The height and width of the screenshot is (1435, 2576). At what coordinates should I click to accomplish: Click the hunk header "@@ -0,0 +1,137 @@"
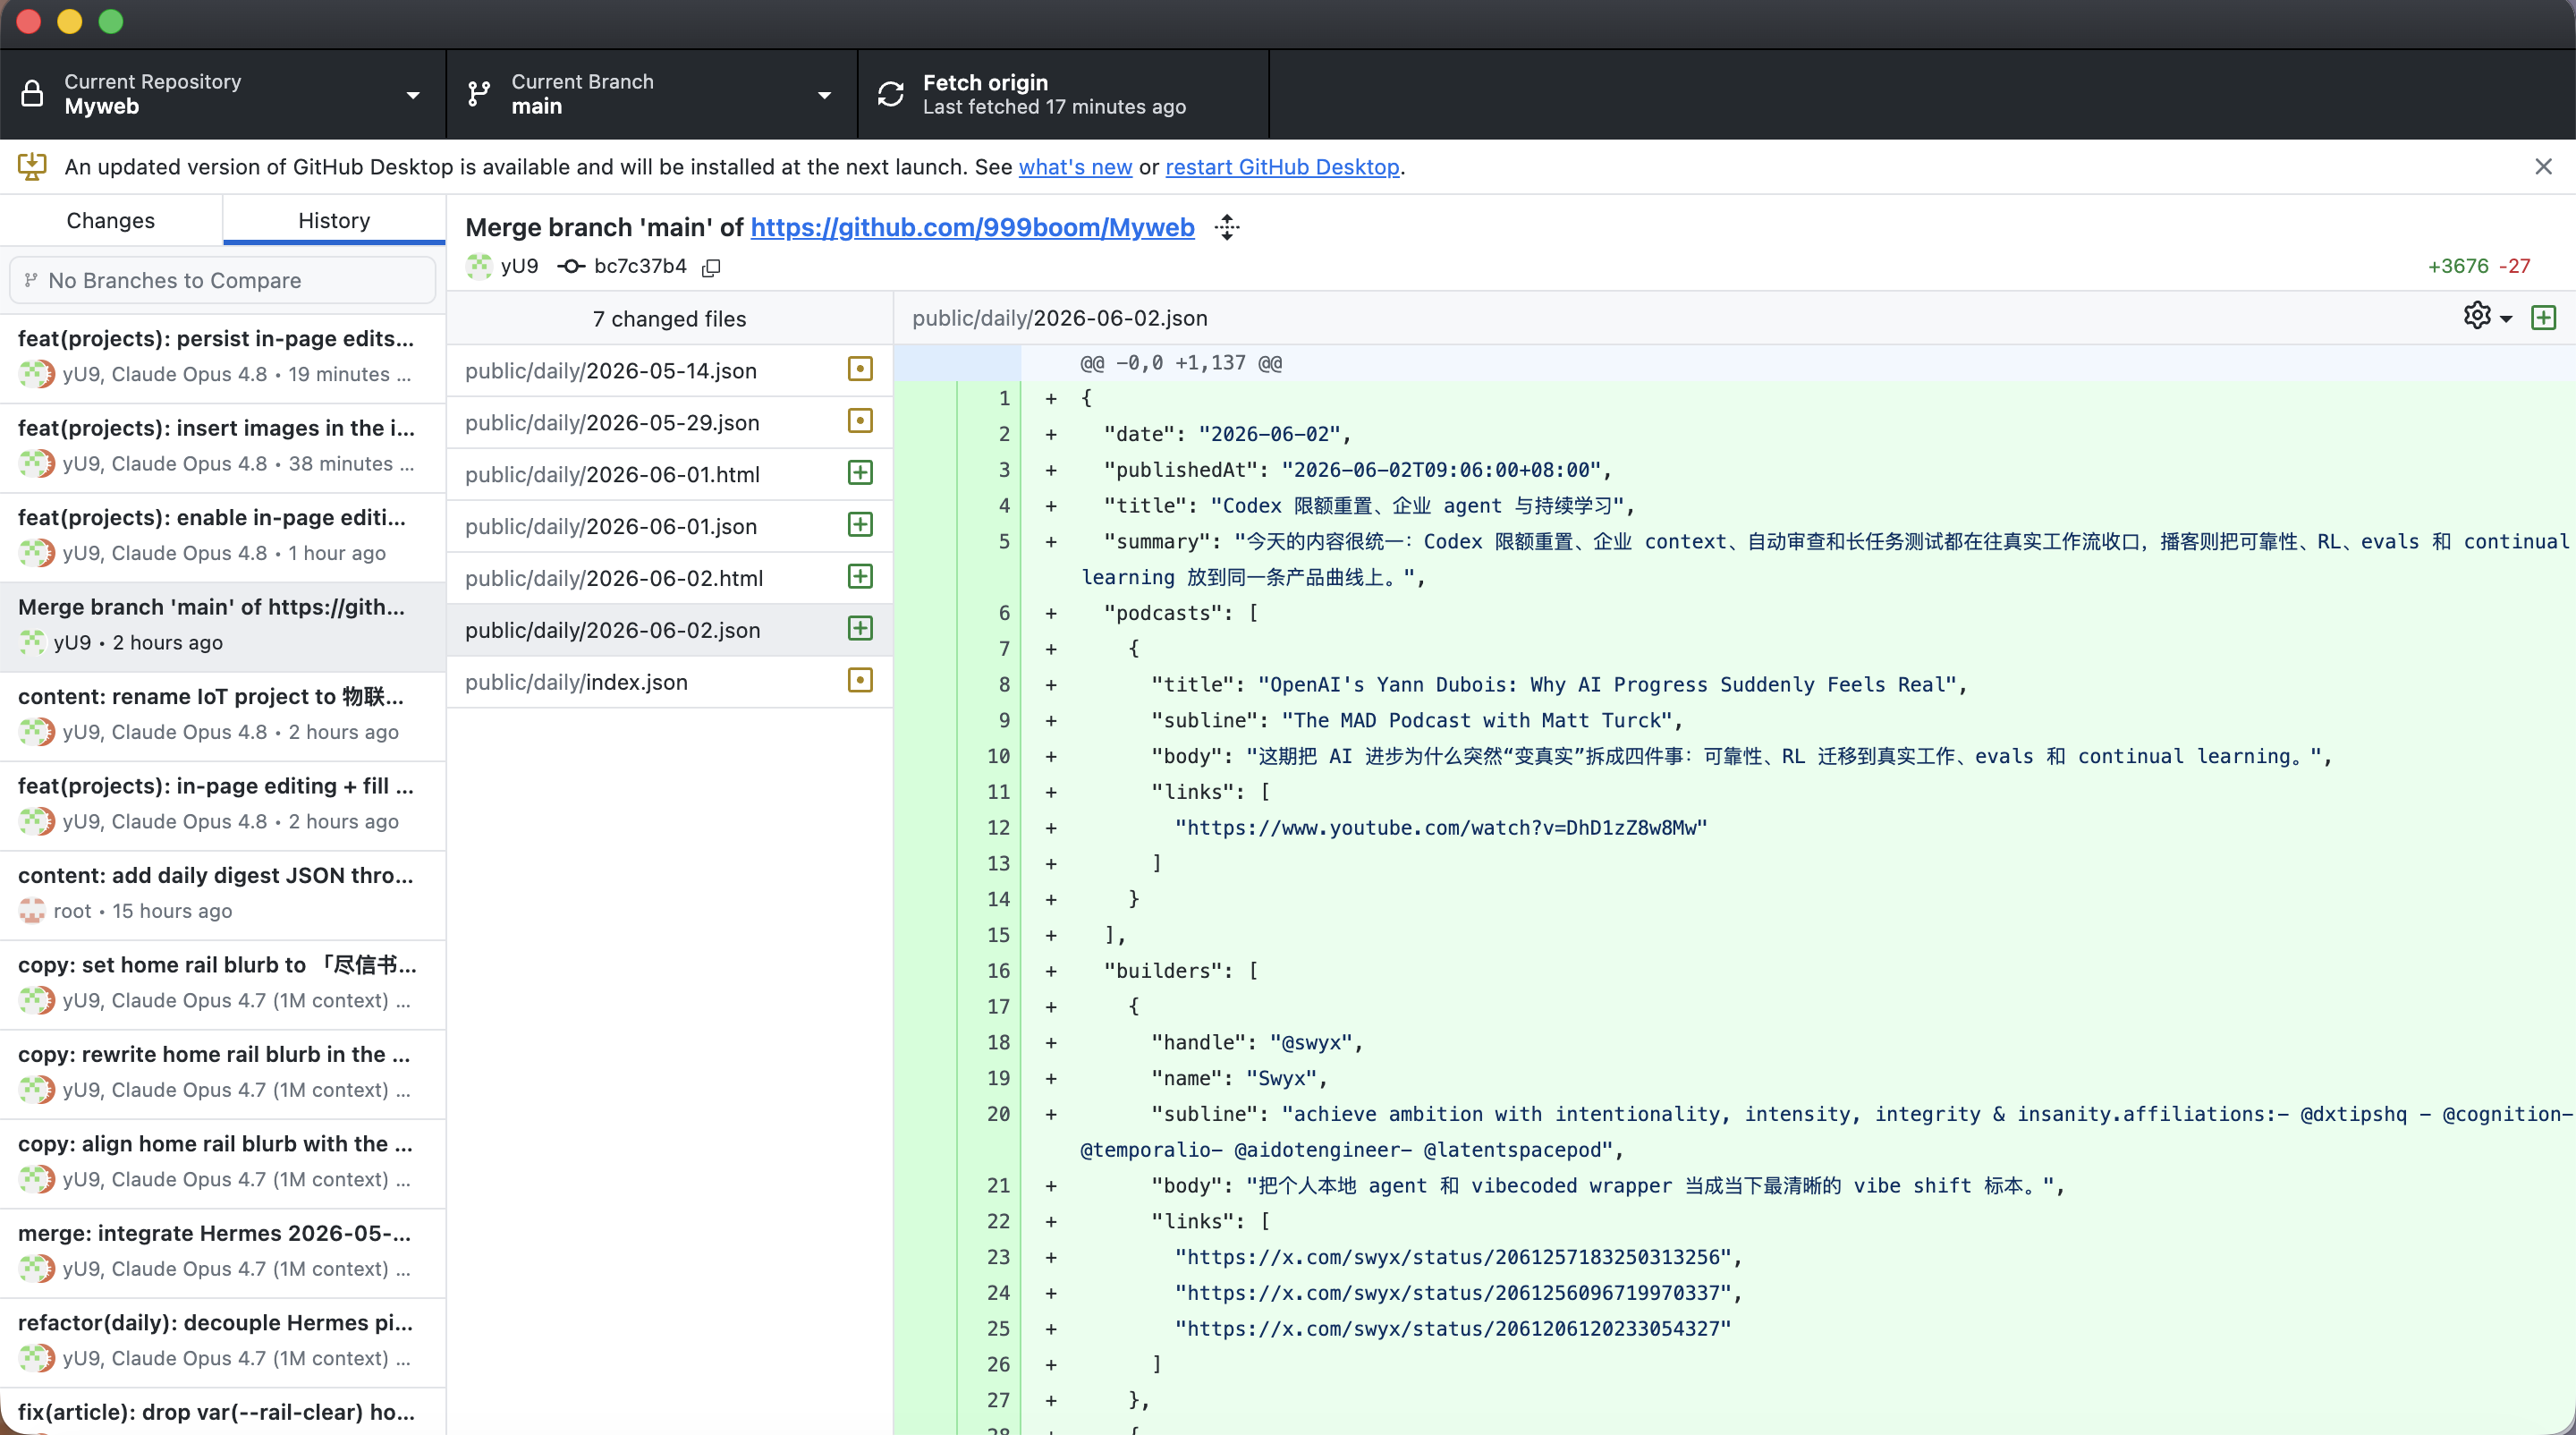click(1181, 363)
